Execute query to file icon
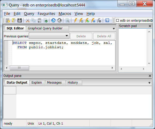 [x=87, y=21]
